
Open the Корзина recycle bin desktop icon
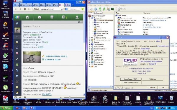pos(171,99)
